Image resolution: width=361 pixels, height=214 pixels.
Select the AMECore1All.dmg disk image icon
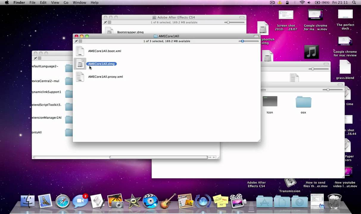point(80,64)
